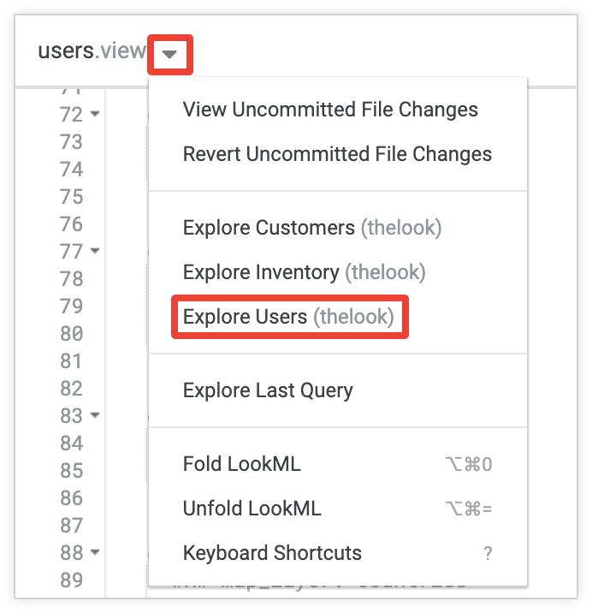Click Explore Users (thelook) option

point(289,317)
